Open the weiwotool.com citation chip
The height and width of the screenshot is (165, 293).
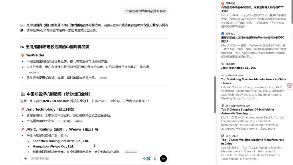point(131,152)
